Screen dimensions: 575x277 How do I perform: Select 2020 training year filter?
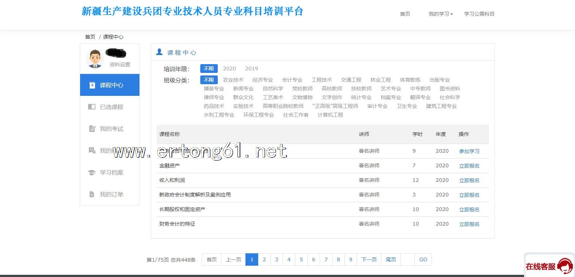pos(229,69)
